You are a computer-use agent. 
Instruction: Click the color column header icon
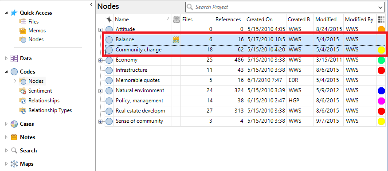(x=381, y=19)
